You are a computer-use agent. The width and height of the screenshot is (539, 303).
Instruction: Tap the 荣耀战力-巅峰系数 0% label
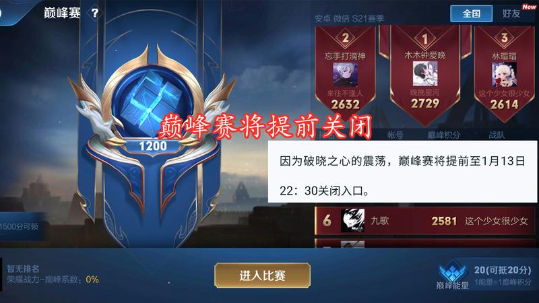[x=53, y=279]
